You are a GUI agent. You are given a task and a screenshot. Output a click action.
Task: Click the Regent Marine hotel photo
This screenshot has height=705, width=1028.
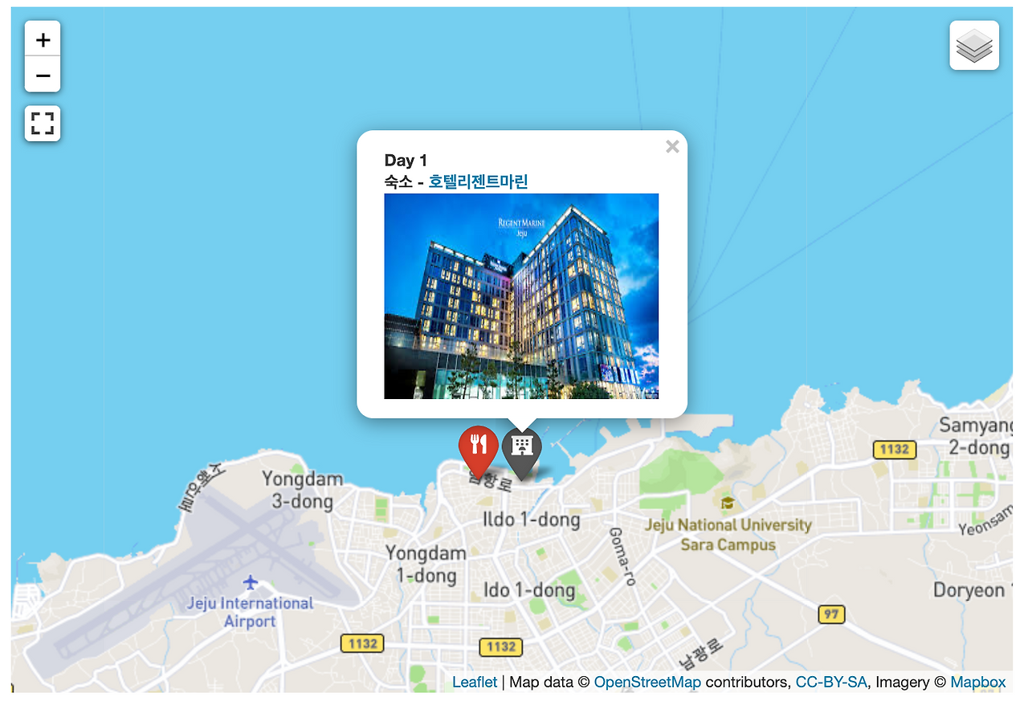(521, 296)
